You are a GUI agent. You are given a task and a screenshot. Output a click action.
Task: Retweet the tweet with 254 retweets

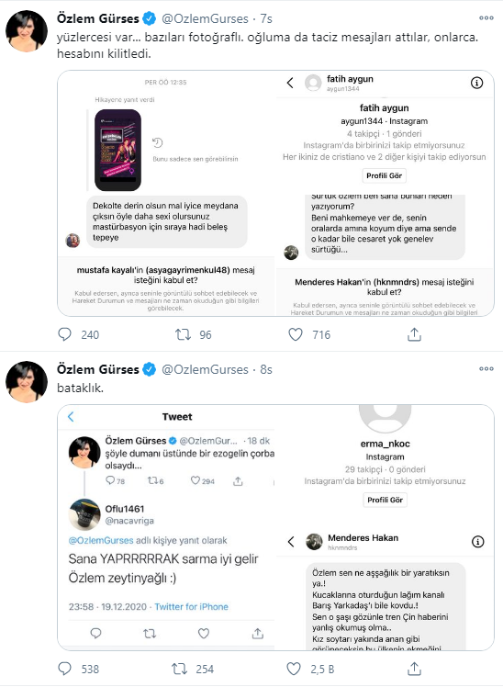coord(180,669)
